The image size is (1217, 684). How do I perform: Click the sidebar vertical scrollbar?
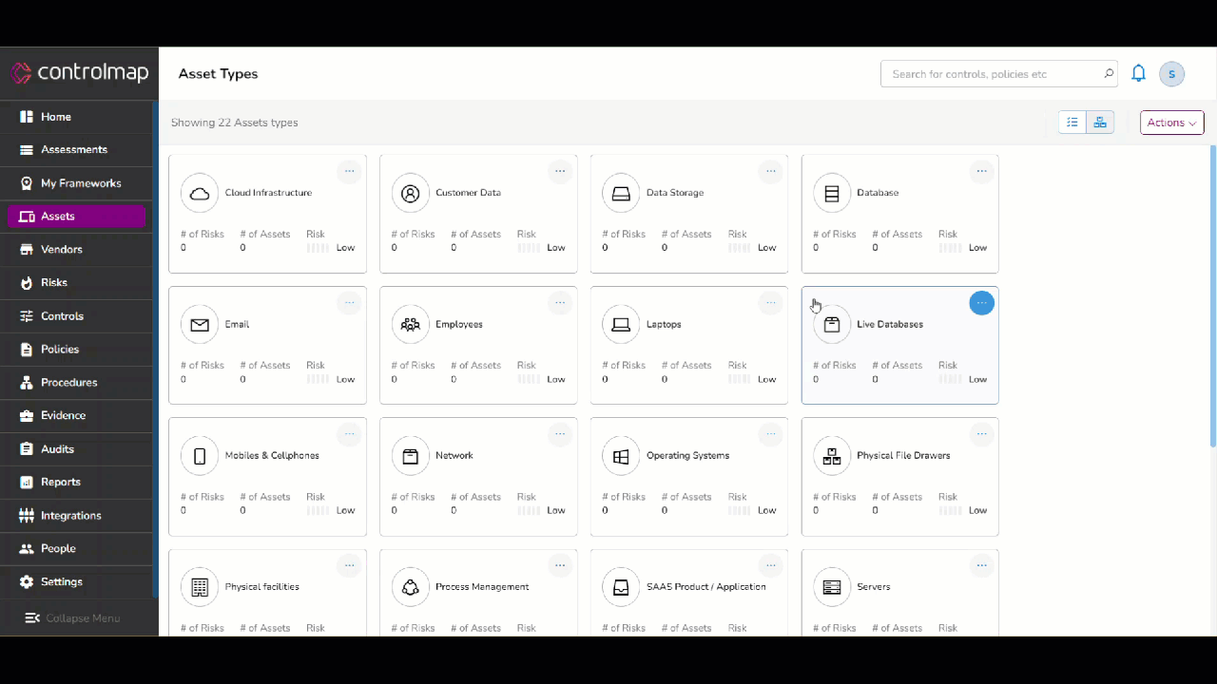[x=156, y=350]
